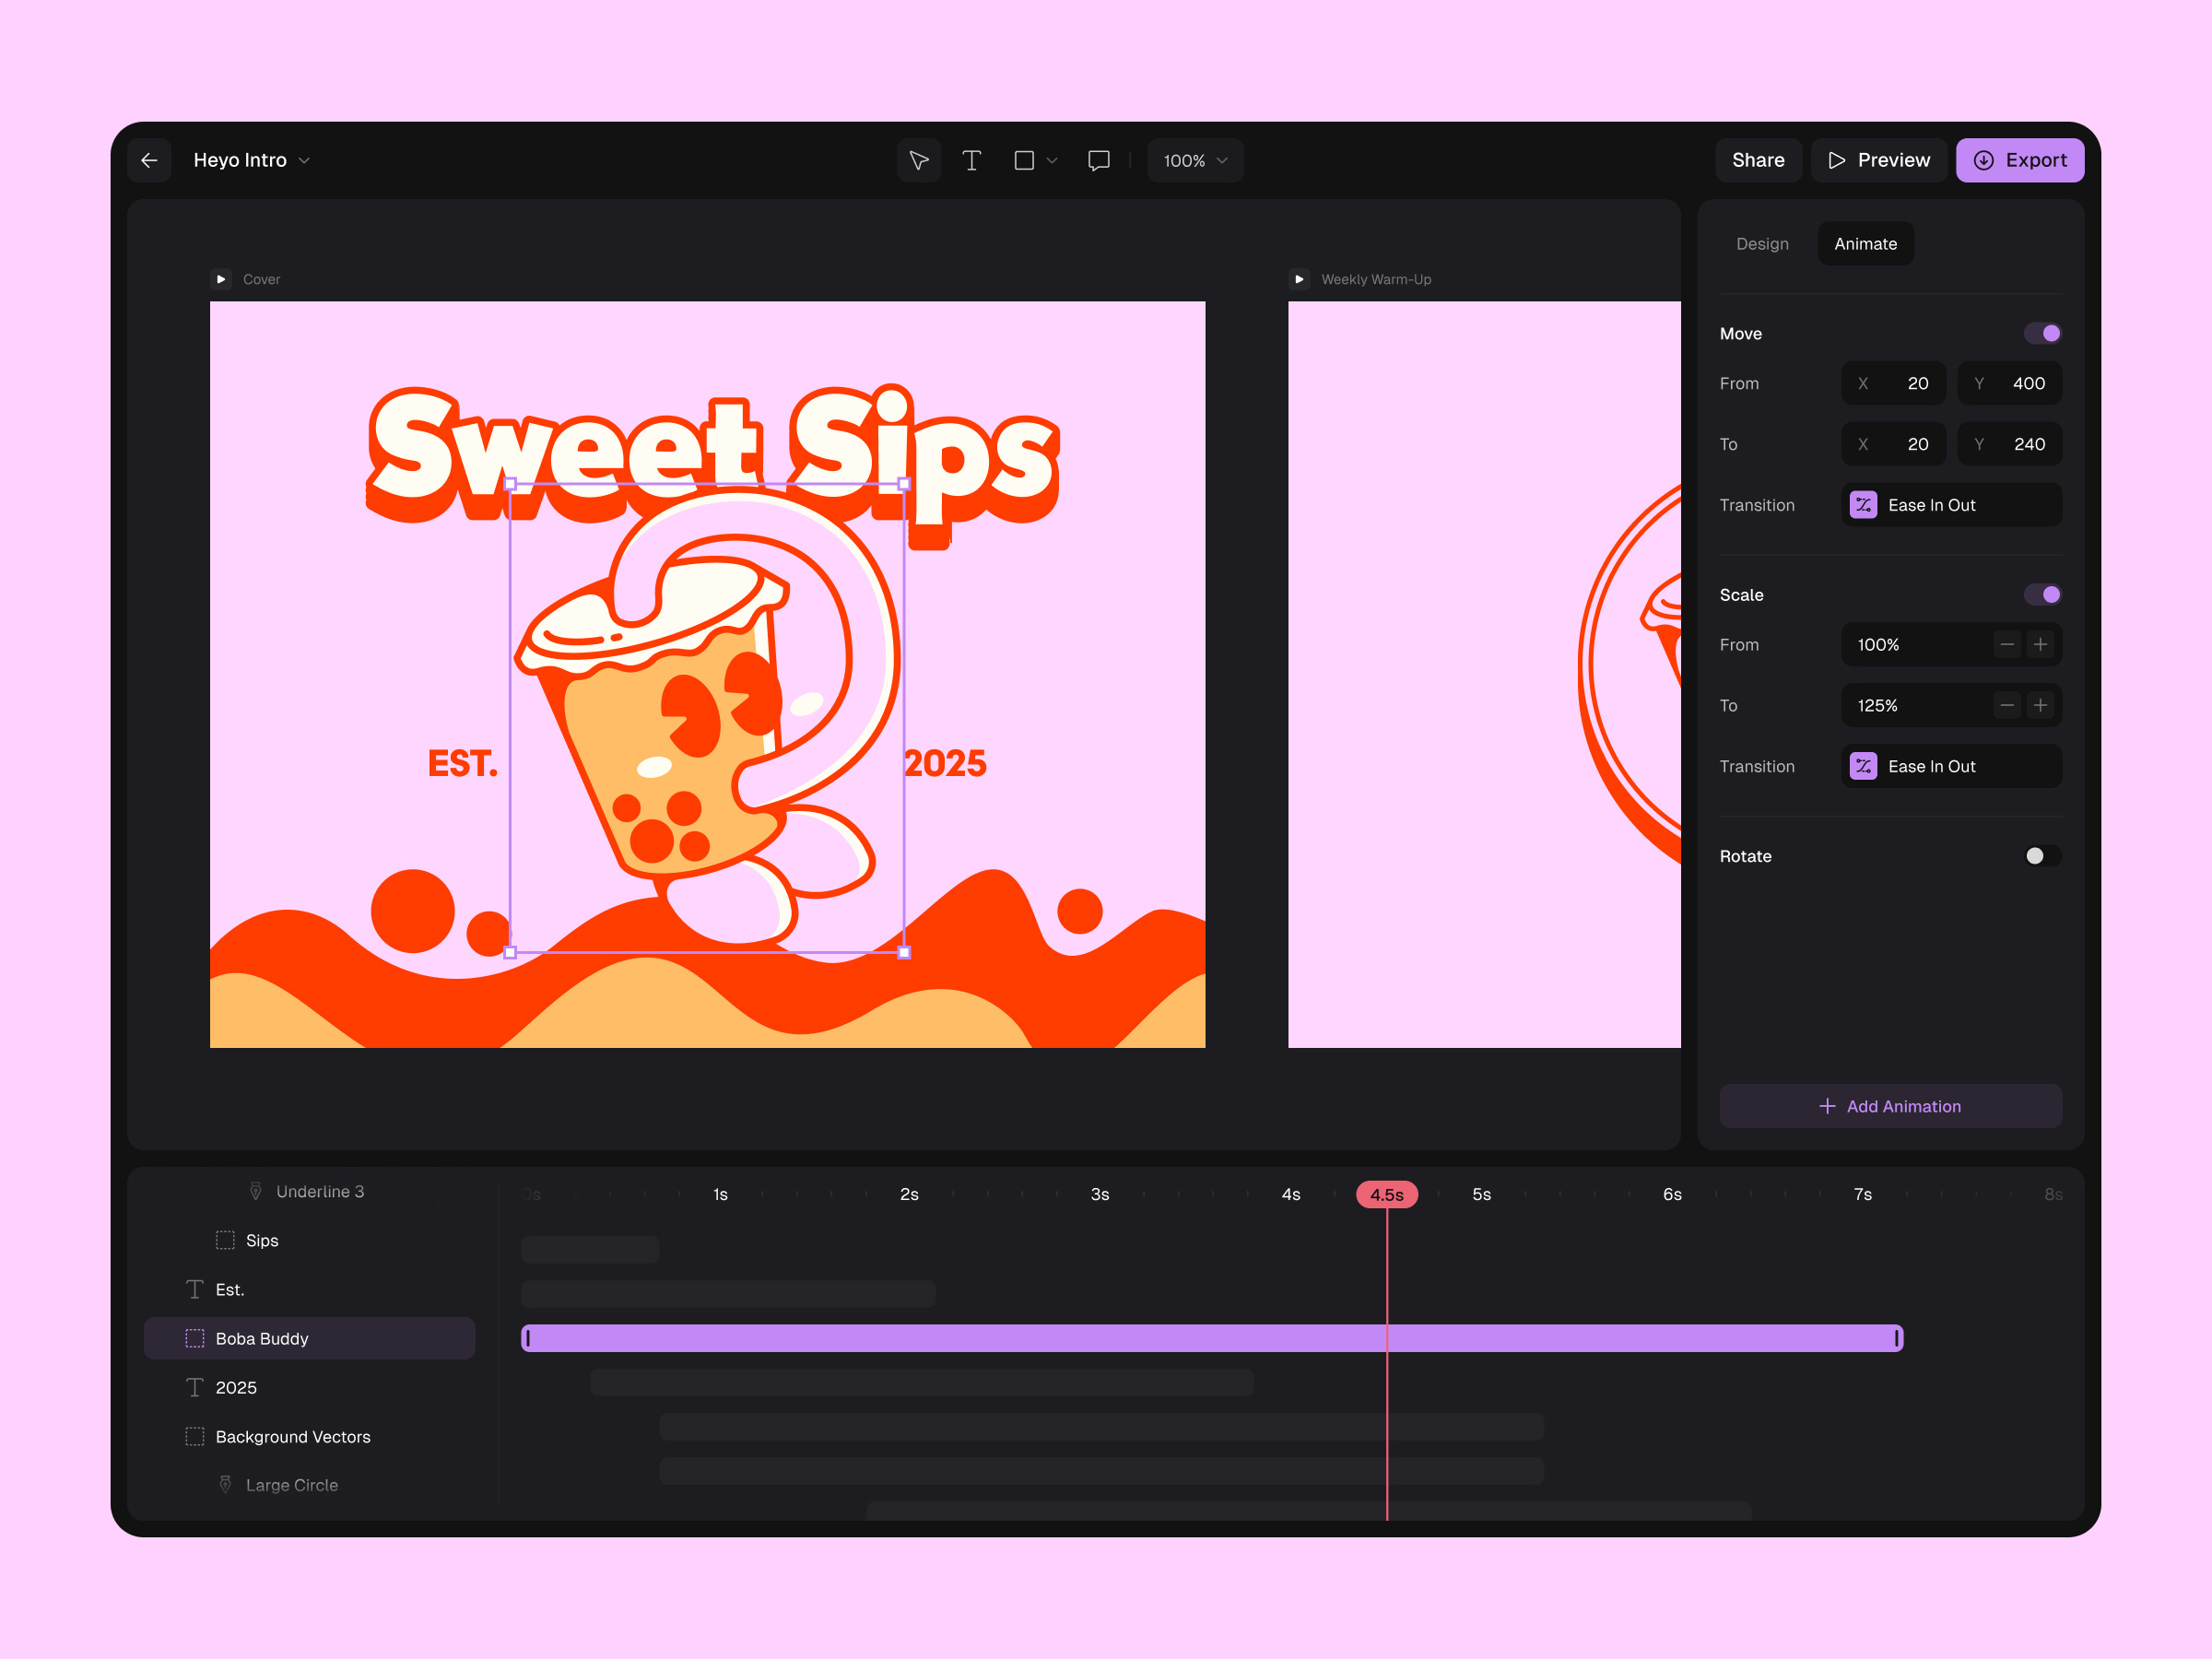
Task: Open the comment tool
Action: (x=1097, y=160)
